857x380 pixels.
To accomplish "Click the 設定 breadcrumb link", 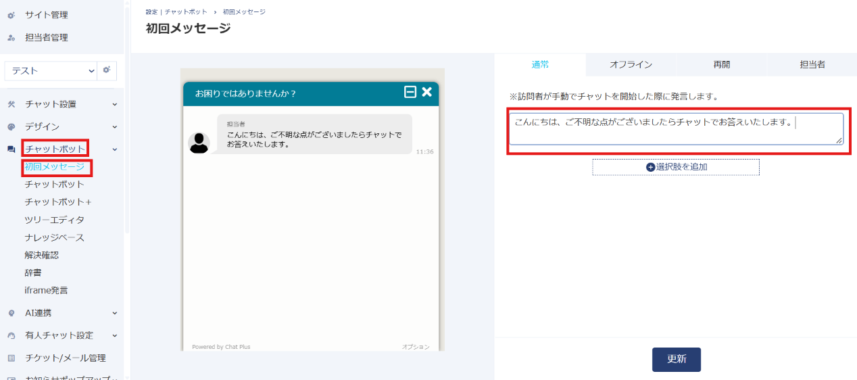I will click(x=151, y=12).
